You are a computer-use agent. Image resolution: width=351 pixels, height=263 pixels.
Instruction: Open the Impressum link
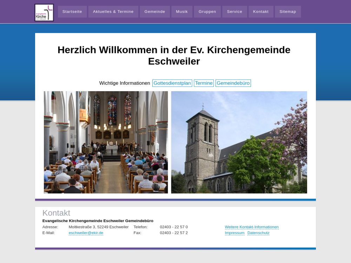point(234,233)
